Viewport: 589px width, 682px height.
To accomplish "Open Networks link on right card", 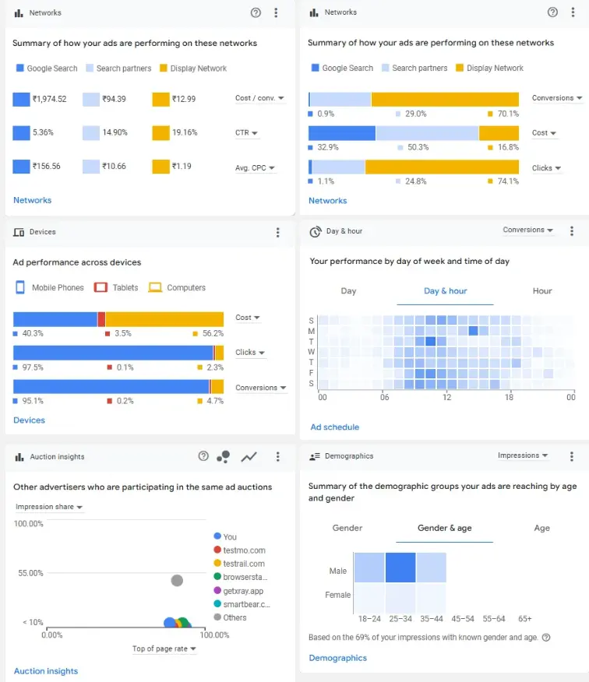I will 327,201.
